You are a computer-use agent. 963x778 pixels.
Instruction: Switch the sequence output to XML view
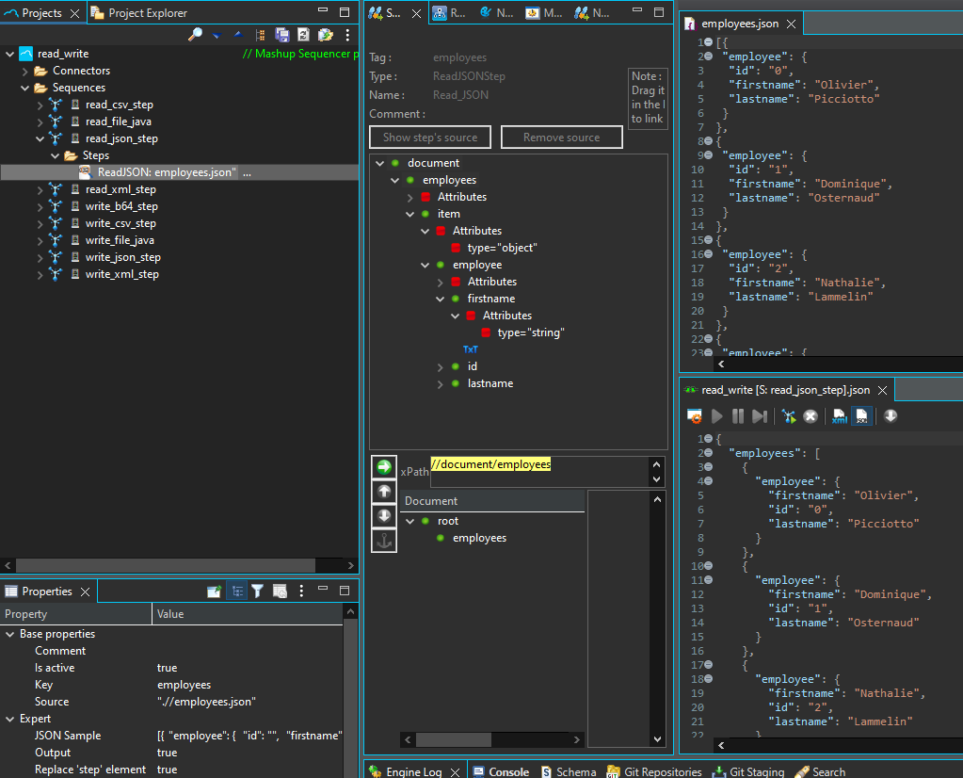pos(839,415)
